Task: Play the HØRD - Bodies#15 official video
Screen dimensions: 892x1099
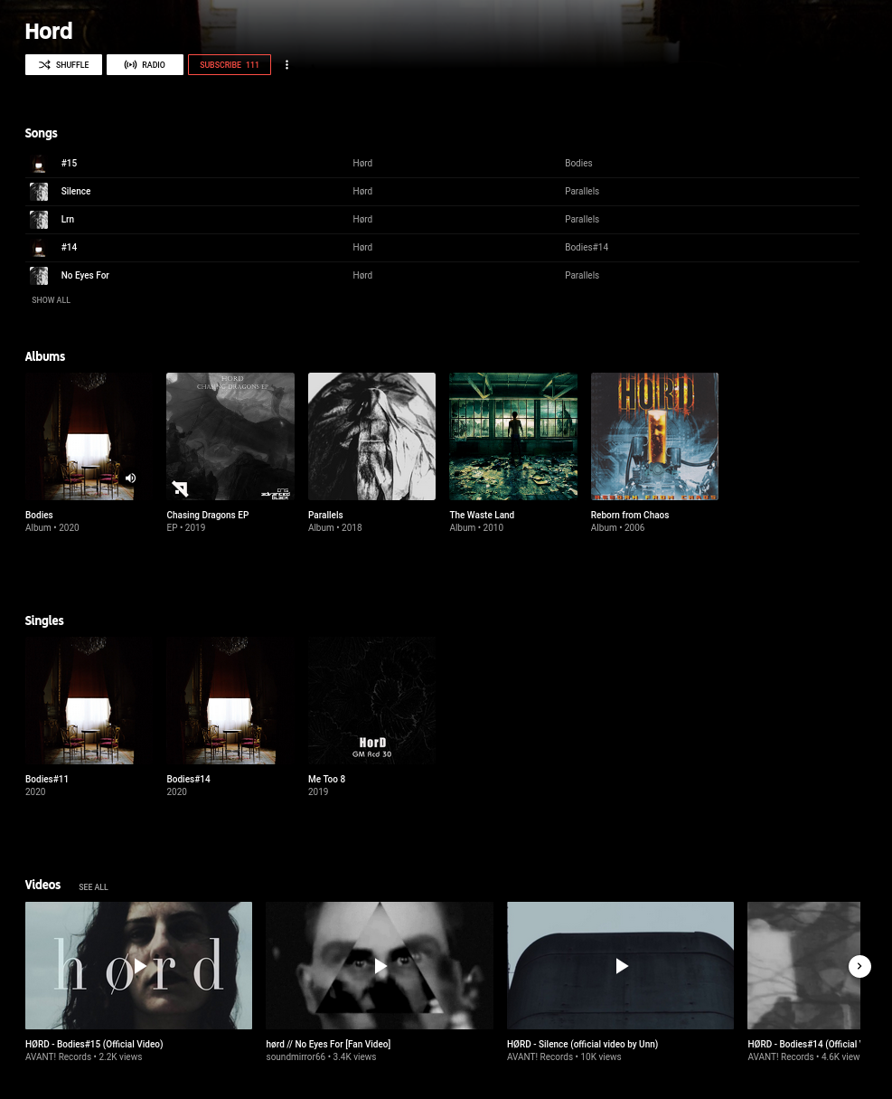Action: pyautogui.click(x=138, y=965)
